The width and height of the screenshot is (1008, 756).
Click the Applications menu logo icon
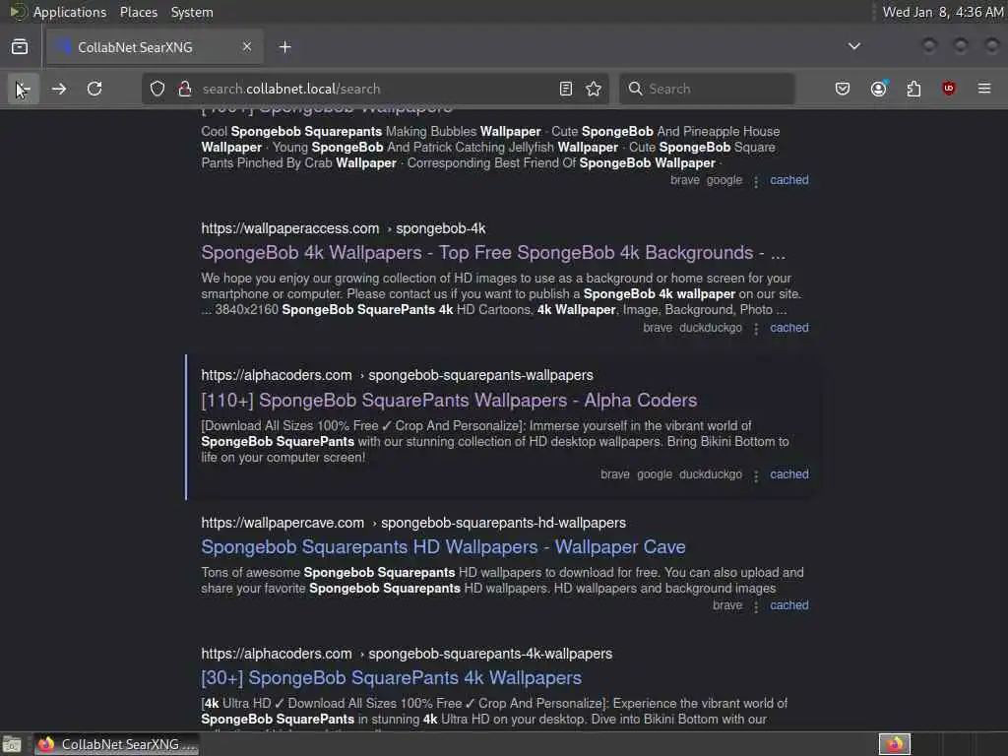pyautogui.click(x=18, y=12)
